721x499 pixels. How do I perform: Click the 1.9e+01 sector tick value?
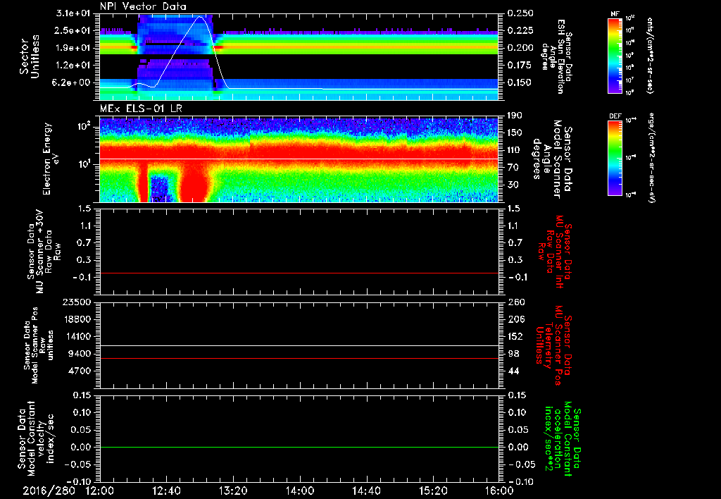coord(73,48)
